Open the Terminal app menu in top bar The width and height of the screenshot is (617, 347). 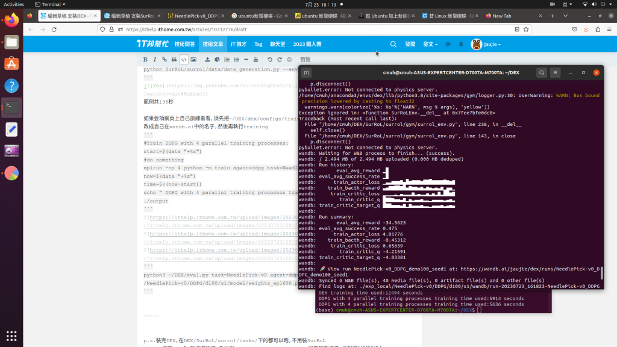(x=50, y=4)
